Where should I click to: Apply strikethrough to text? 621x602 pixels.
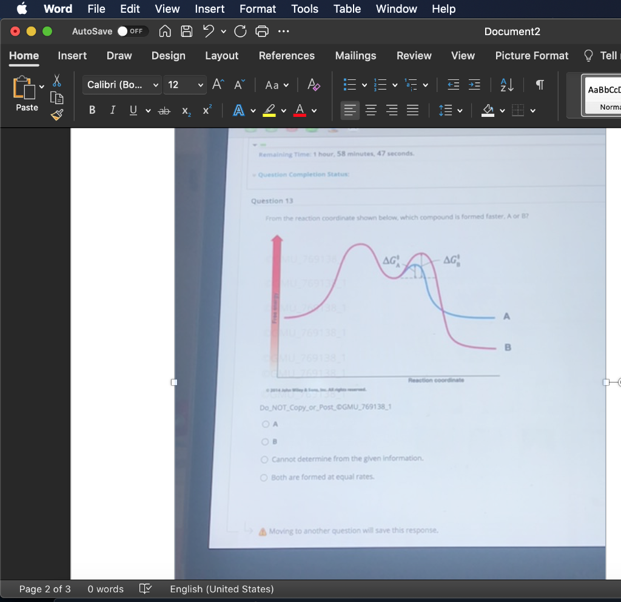pyautogui.click(x=164, y=110)
